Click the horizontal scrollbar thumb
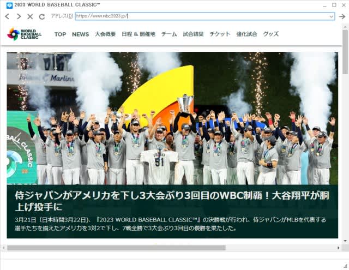The width and height of the screenshot is (349, 270). 116,248
